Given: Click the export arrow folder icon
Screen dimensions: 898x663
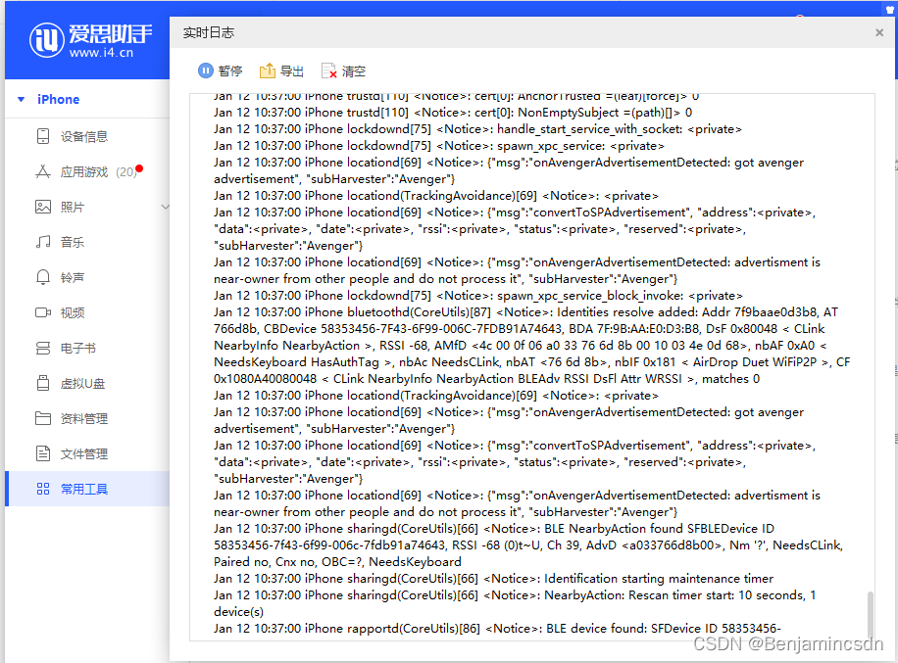Looking at the screenshot, I should pos(268,71).
